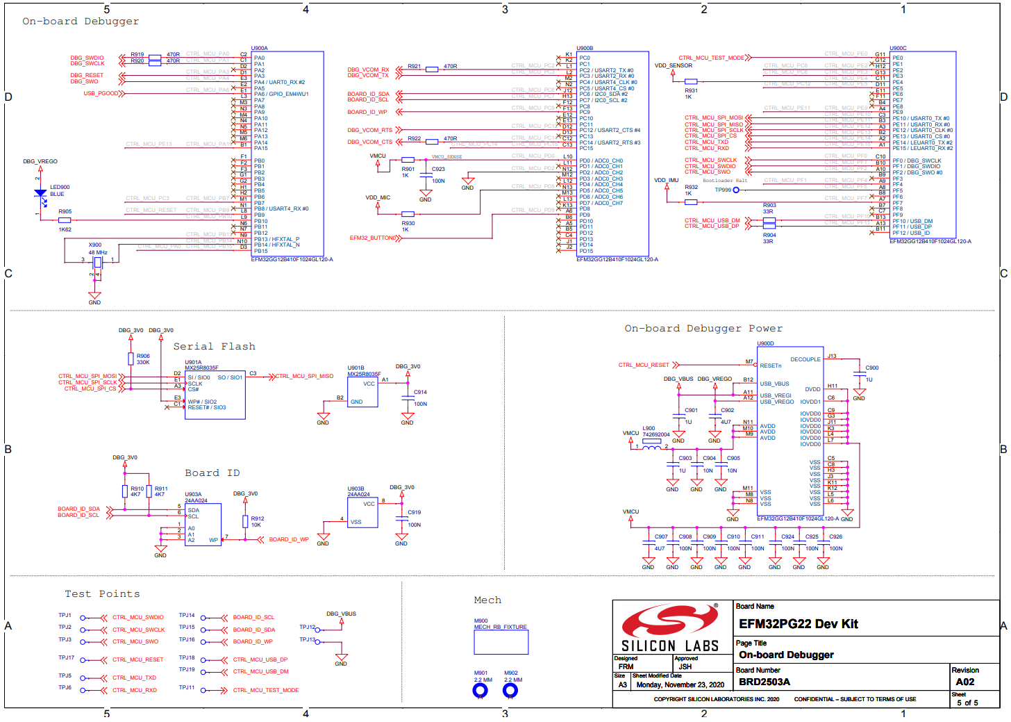Select the Revision A02 field
Viewport: 1011px width, 722px height.
coord(964,682)
